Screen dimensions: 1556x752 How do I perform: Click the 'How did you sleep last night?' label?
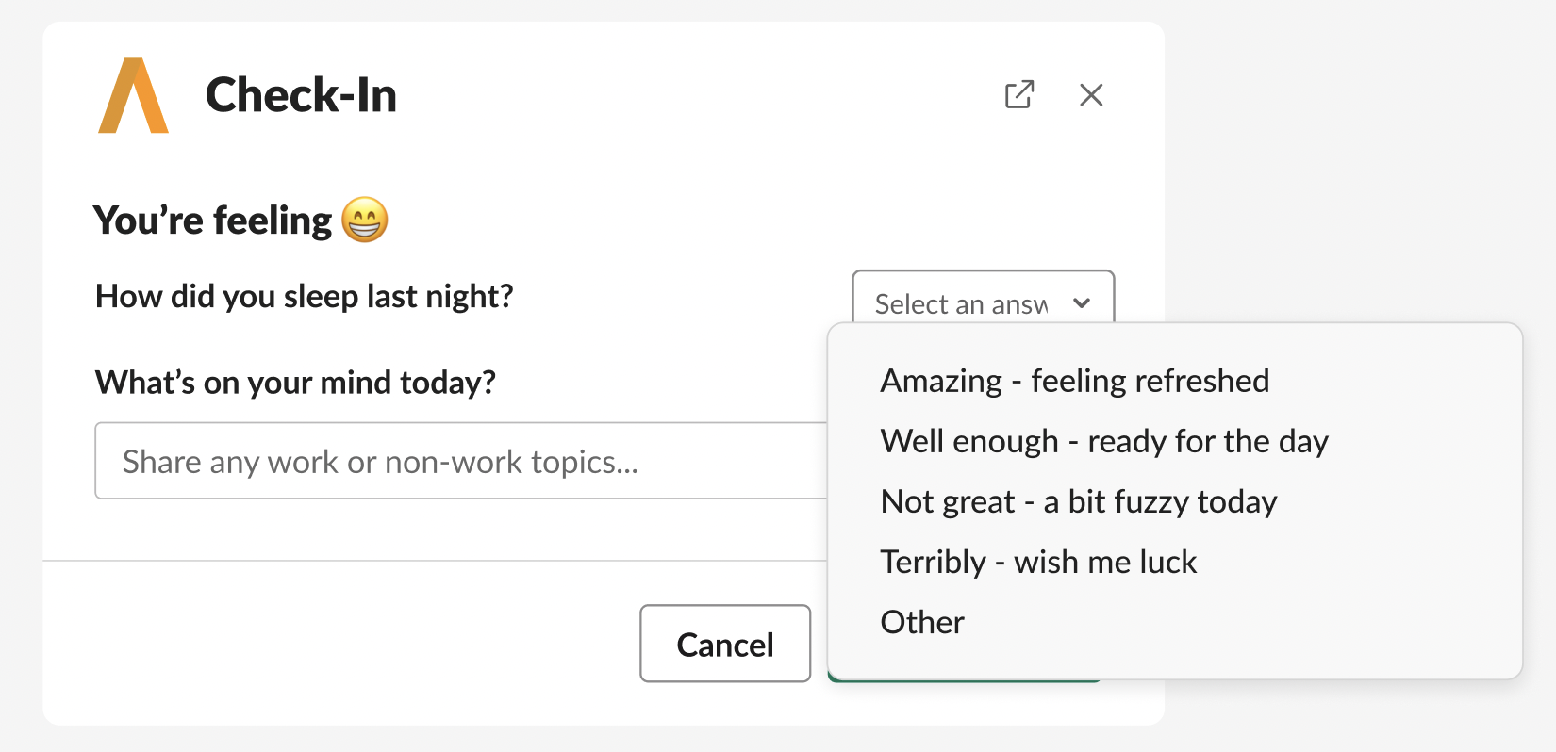coord(304,297)
